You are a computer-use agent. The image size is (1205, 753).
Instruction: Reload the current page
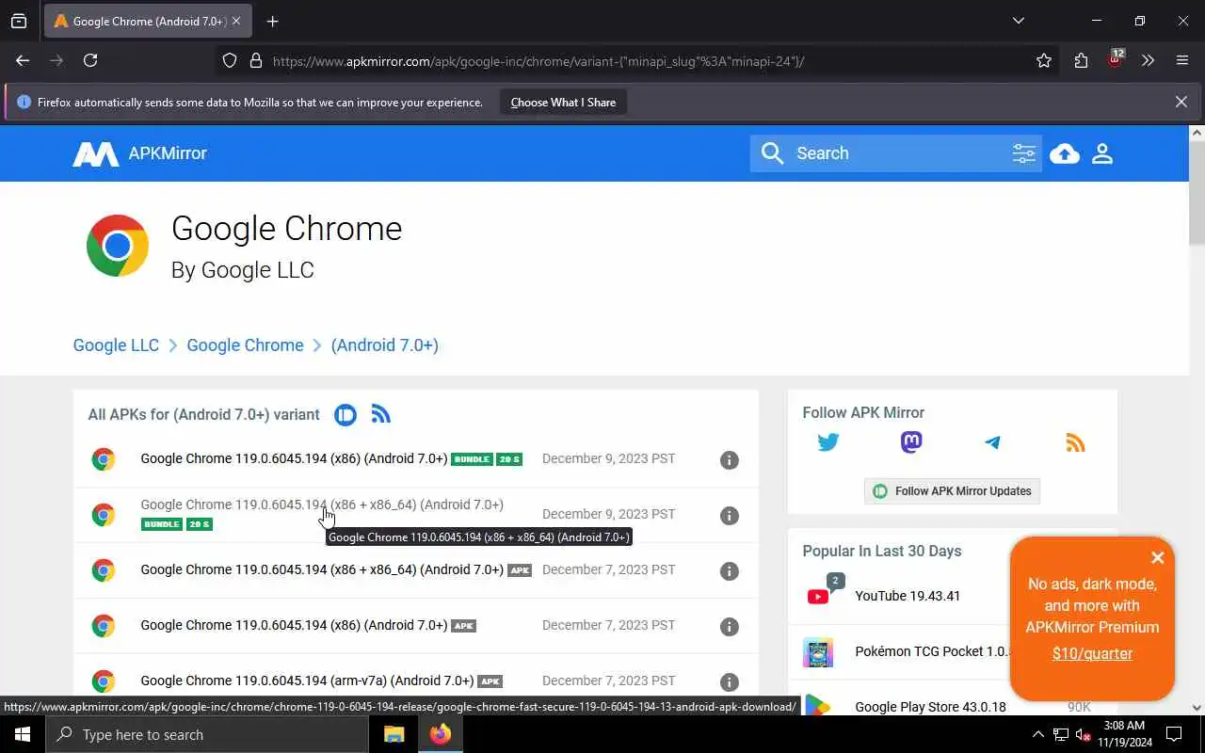[x=90, y=60]
